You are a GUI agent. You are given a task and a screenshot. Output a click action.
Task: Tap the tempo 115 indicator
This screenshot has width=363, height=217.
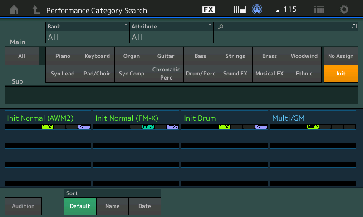click(x=286, y=9)
